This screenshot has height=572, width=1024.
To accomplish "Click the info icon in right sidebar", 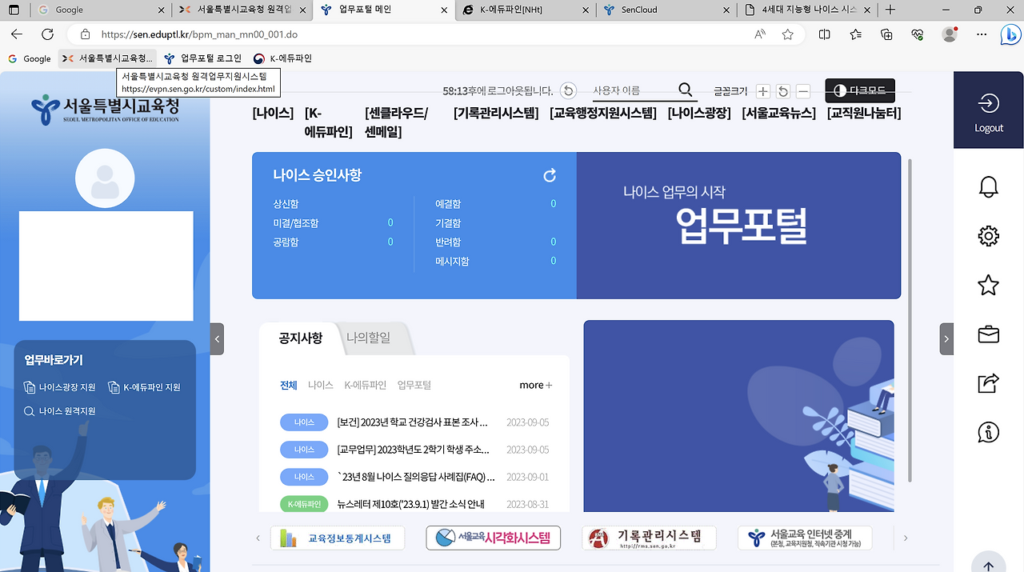I will (989, 432).
